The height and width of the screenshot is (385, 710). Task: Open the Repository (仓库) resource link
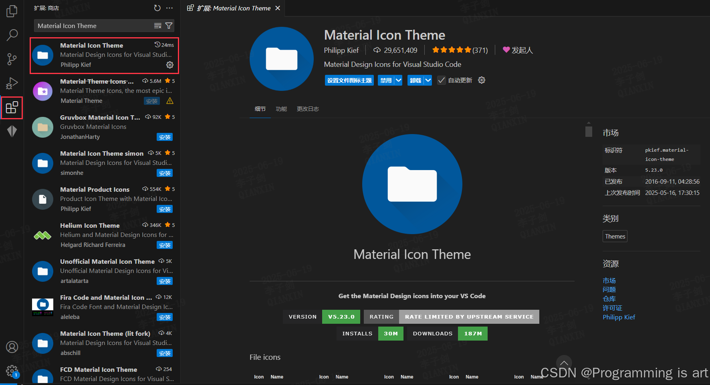[609, 299]
